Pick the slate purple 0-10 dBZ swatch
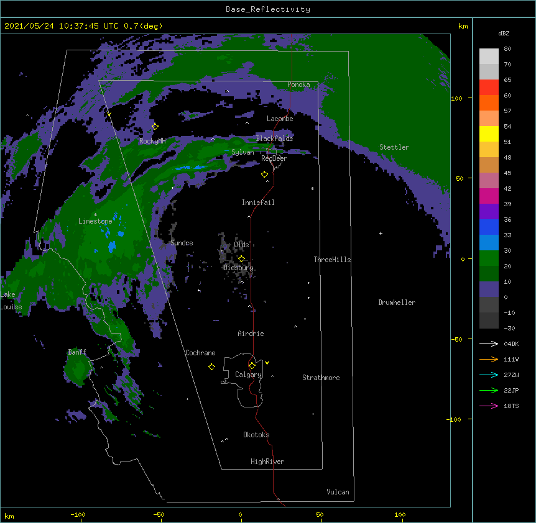The width and height of the screenshot is (536, 523). [x=489, y=289]
